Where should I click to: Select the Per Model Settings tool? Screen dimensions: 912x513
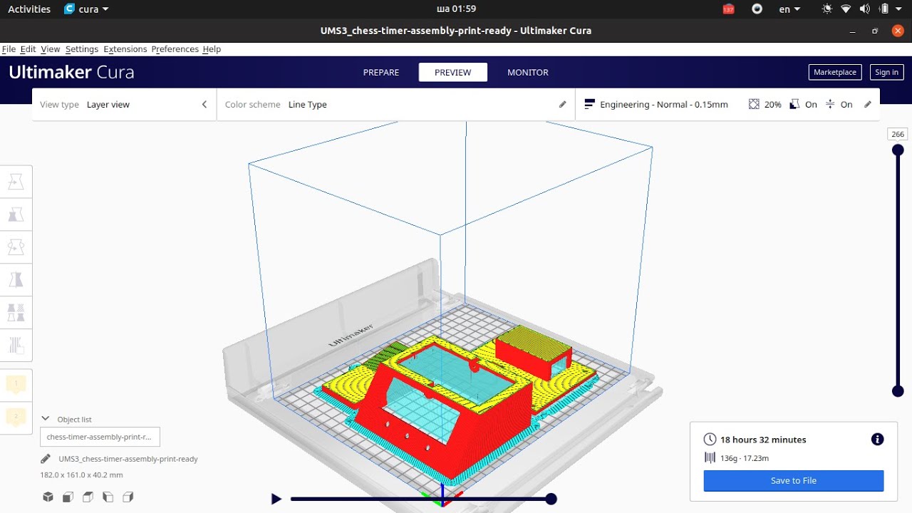[x=16, y=312]
